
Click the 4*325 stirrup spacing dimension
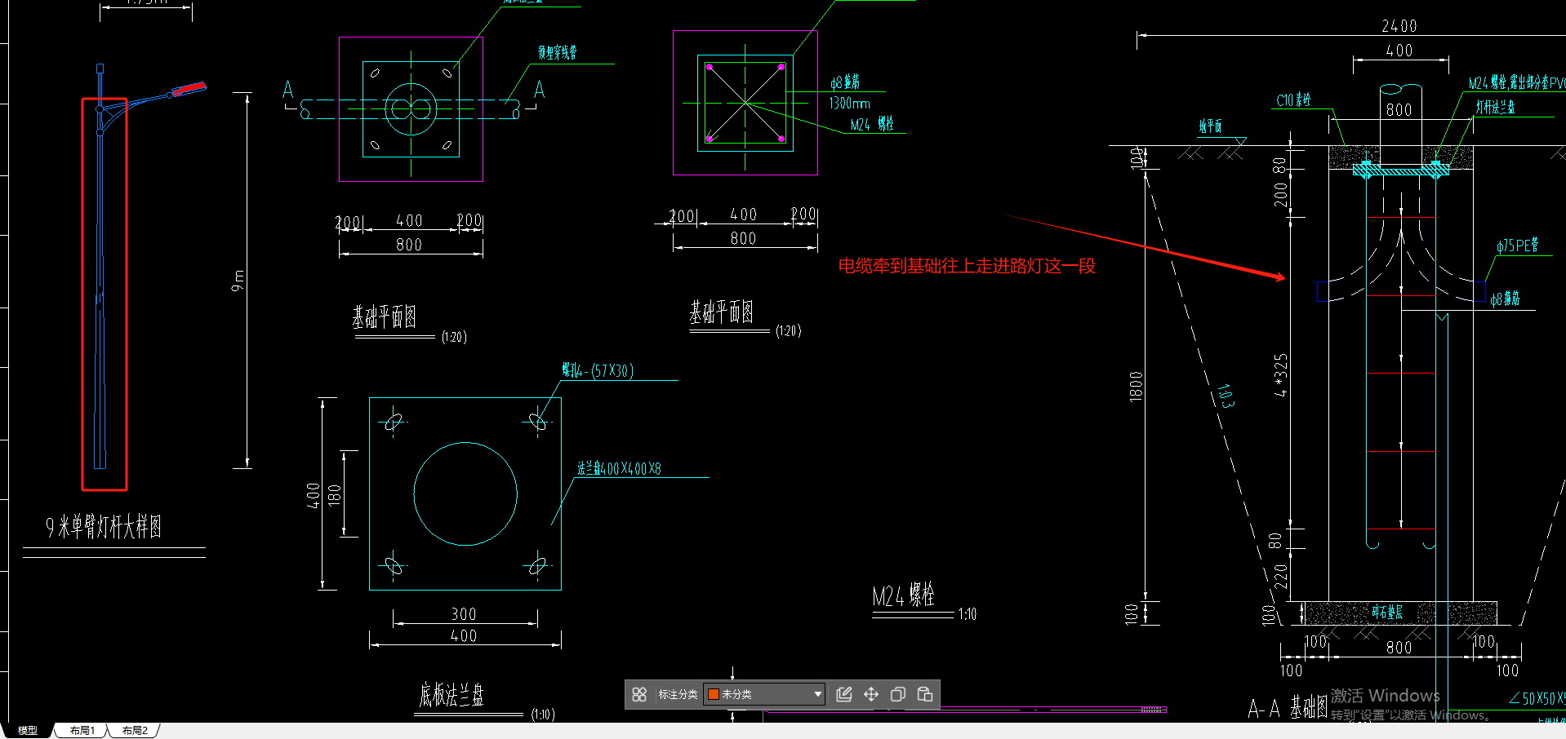[x=1281, y=374]
